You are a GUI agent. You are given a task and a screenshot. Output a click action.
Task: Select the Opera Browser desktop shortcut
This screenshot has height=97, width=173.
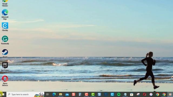(x=5, y=81)
